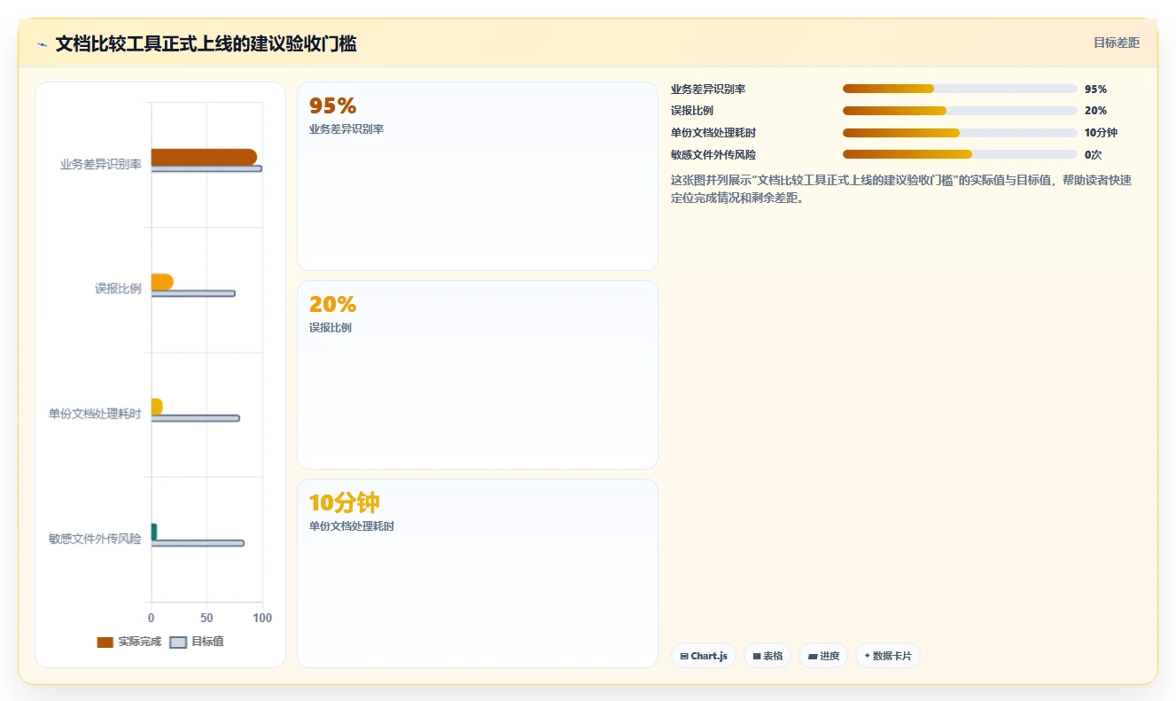Click the 目标差距 label in header
The width and height of the screenshot is (1176, 701).
(x=1116, y=43)
